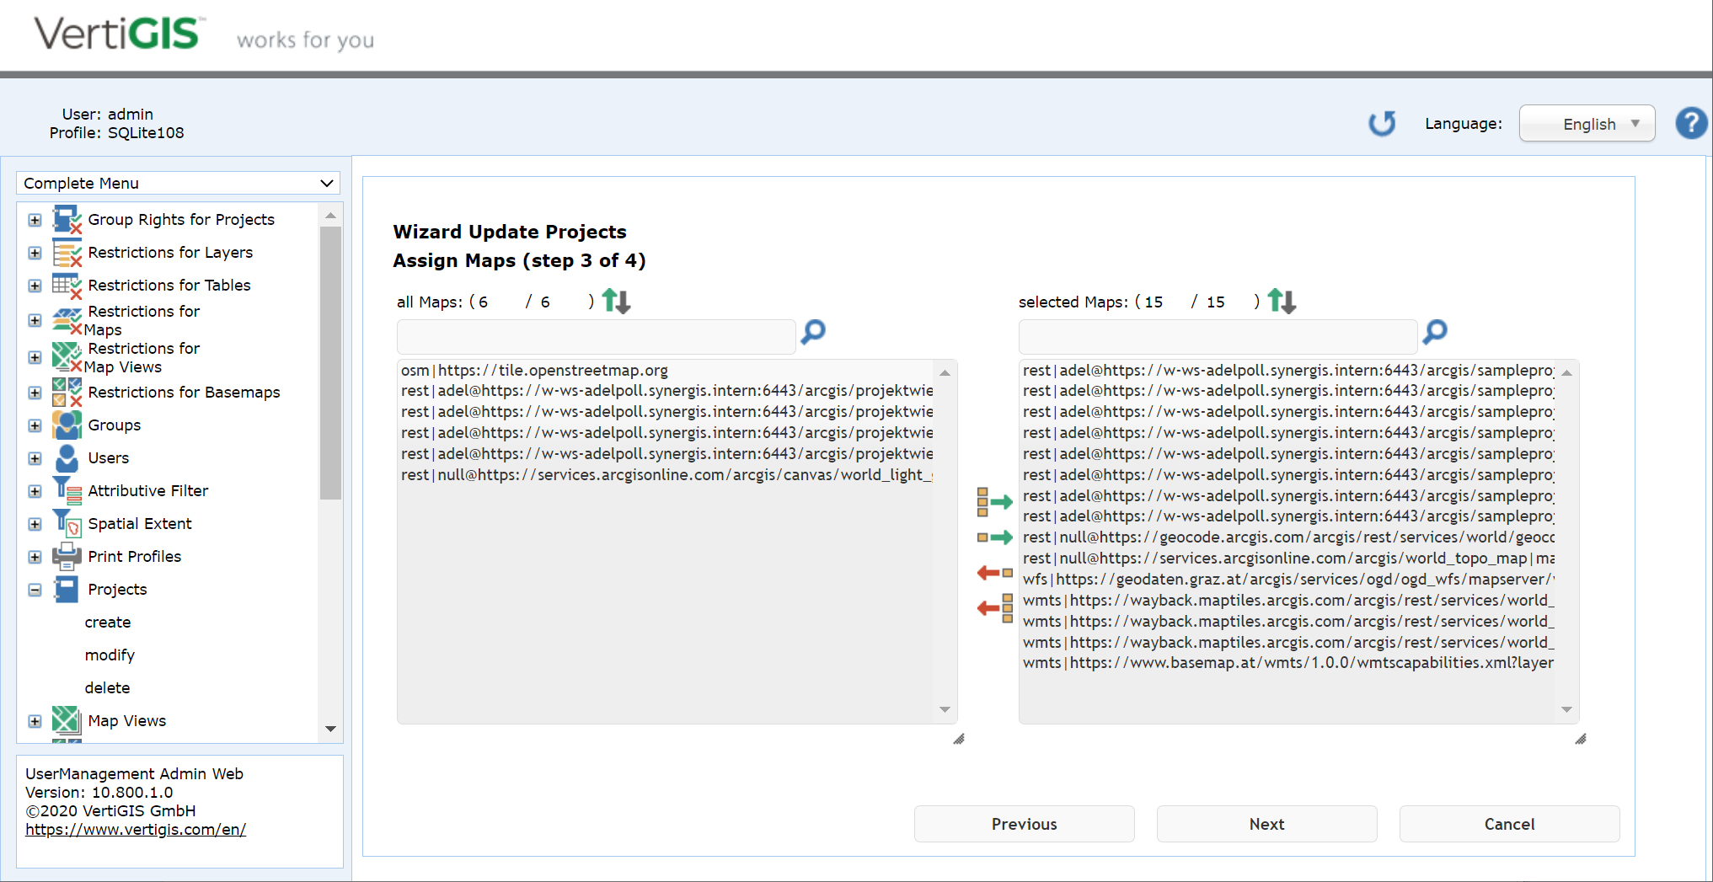Viewport: 1713px width, 882px height.
Task: Open the Language selection dropdown
Action: tap(1587, 123)
